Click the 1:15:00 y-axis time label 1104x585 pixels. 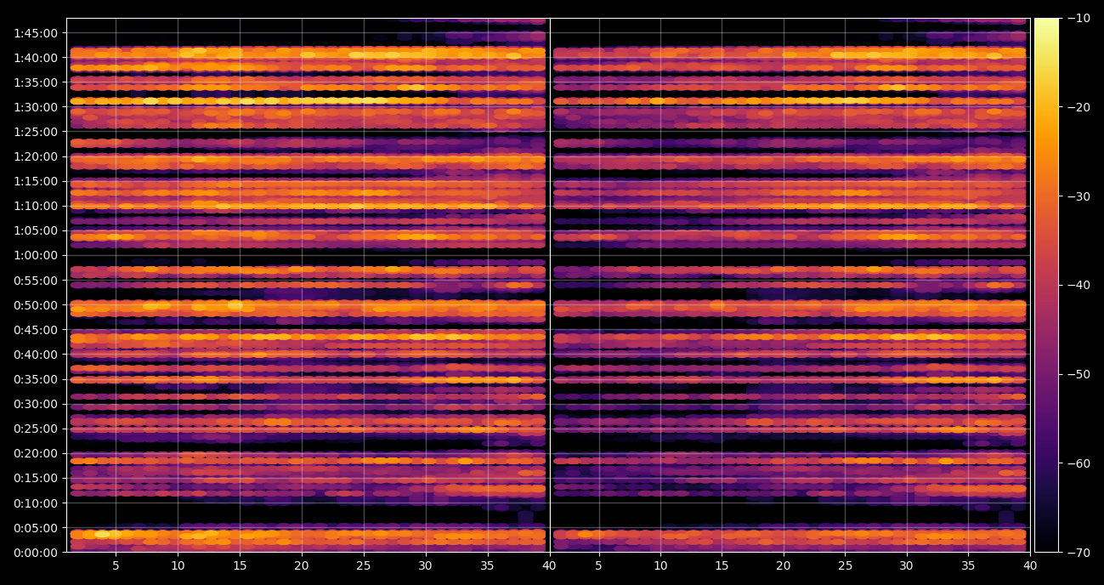[x=37, y=181]
